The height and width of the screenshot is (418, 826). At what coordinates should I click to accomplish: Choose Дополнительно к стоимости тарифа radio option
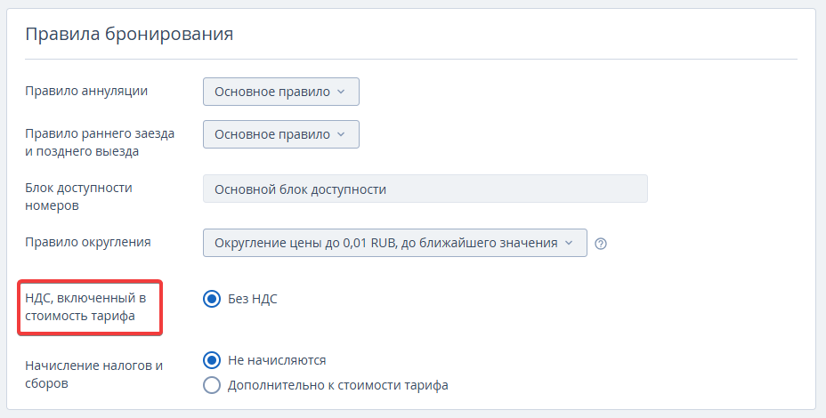click(212, 385)
